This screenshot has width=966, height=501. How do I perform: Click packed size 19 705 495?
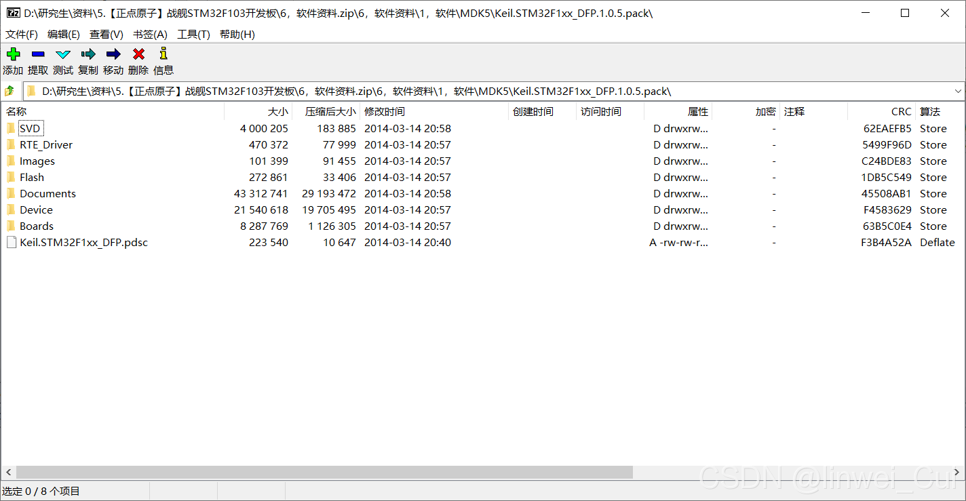329,209
